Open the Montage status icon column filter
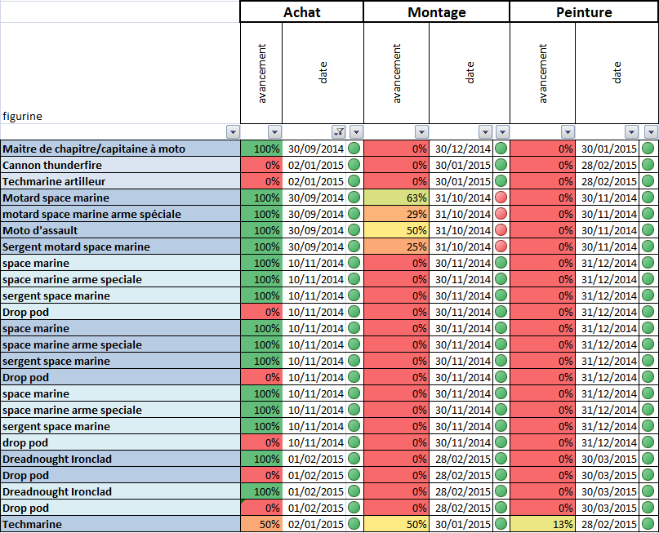The width and height of the screenshot is (659, 533). tap(503, 132)
